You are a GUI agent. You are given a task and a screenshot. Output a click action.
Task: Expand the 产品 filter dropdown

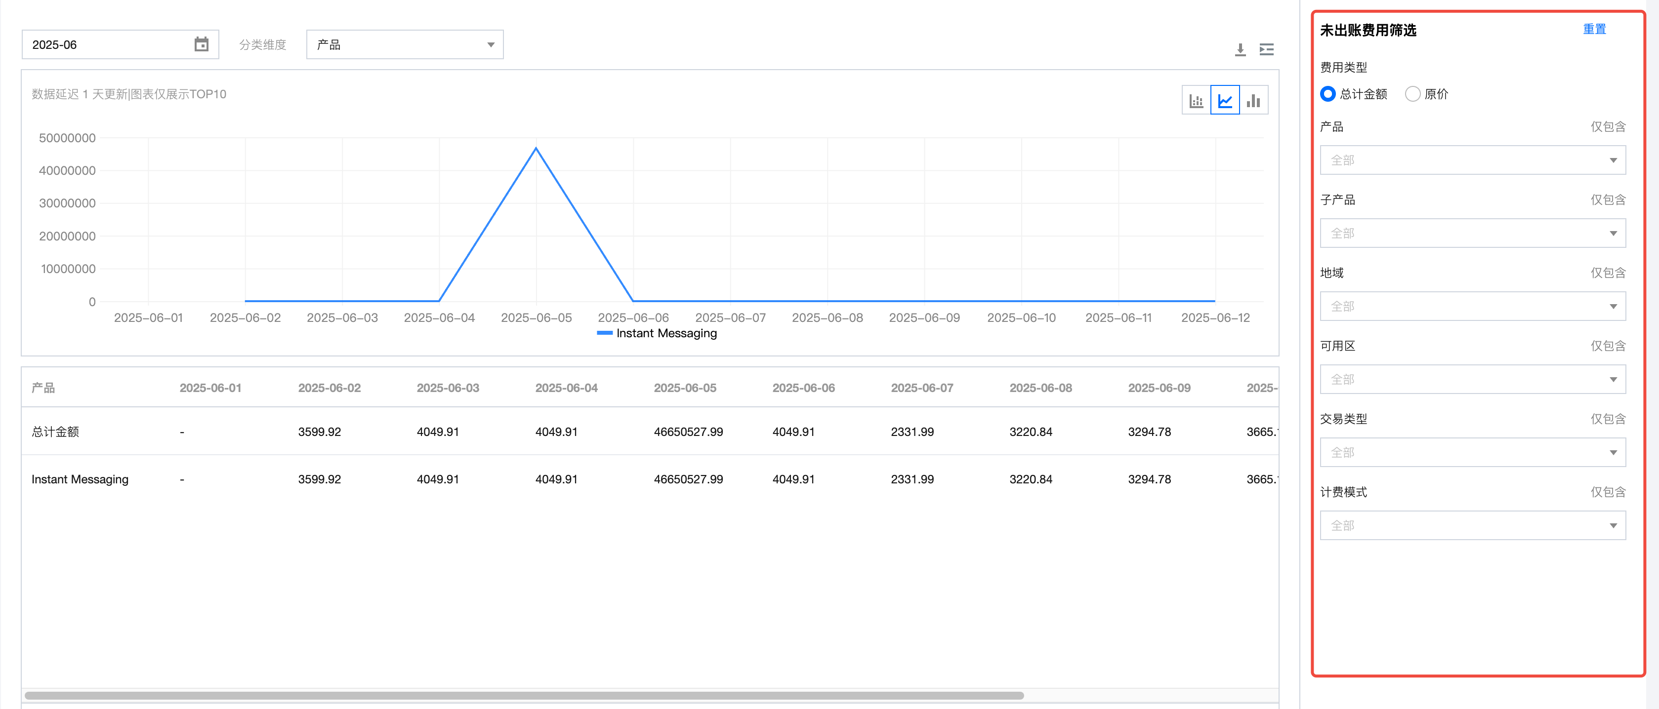[1472, 160]
